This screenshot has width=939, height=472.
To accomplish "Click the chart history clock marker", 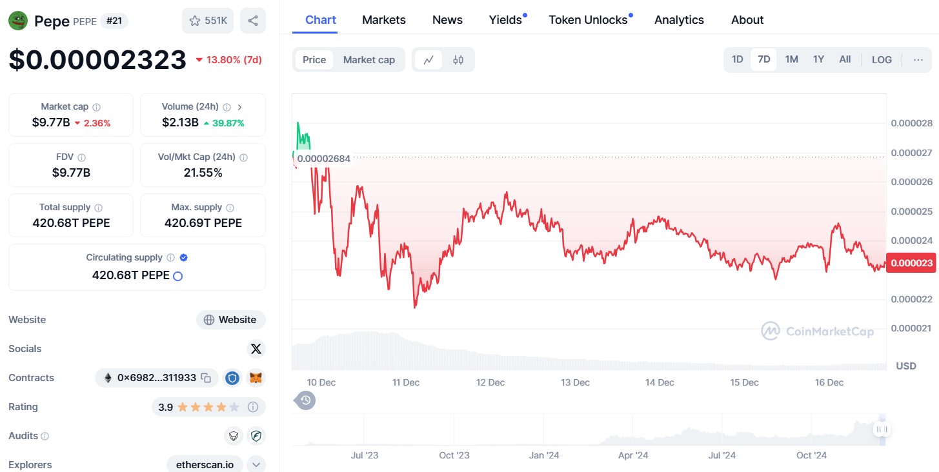I will point(305,400).
